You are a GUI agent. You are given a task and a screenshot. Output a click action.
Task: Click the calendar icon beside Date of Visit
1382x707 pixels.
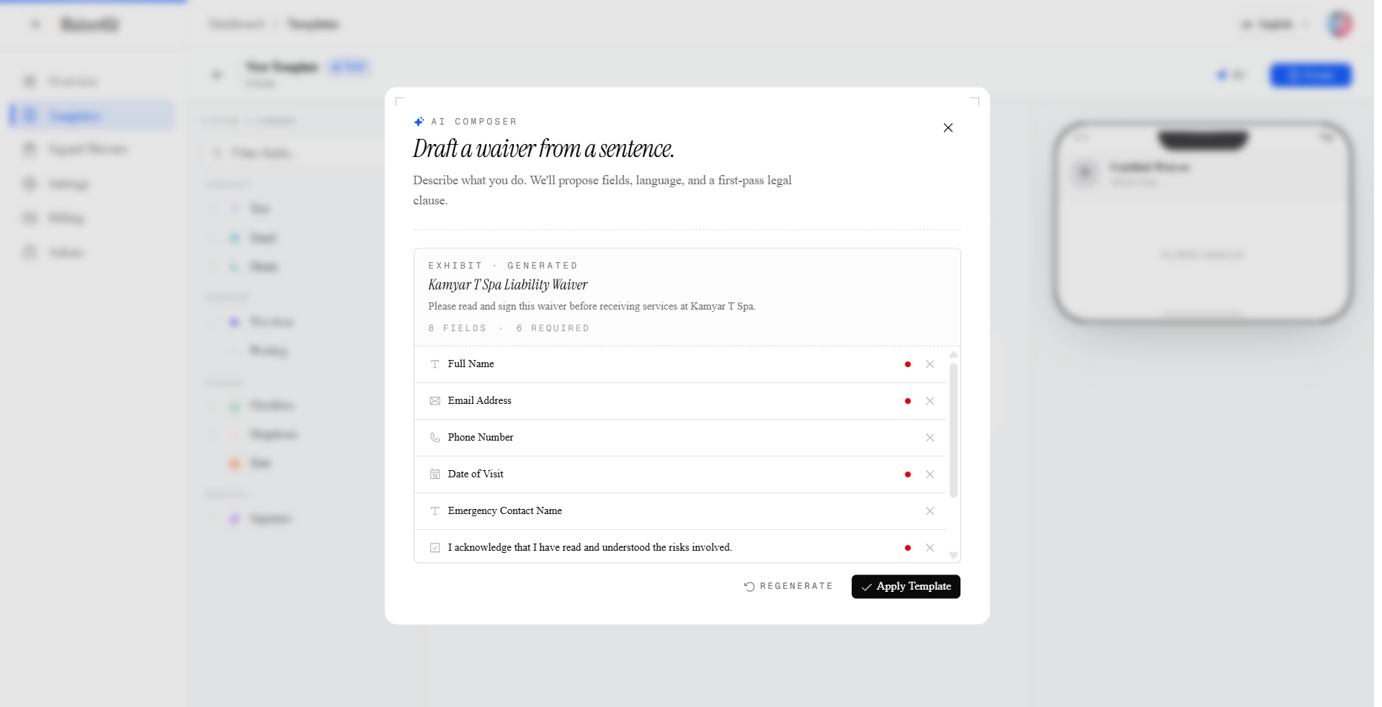(x=435, y=474)
